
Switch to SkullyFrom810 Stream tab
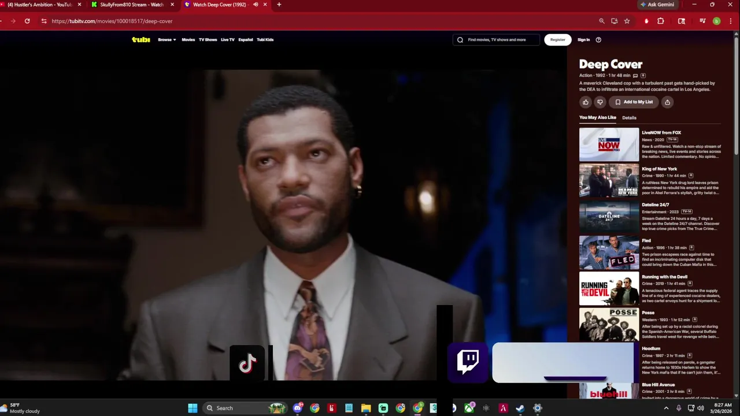pyautogui.click(x=132, y=5)
